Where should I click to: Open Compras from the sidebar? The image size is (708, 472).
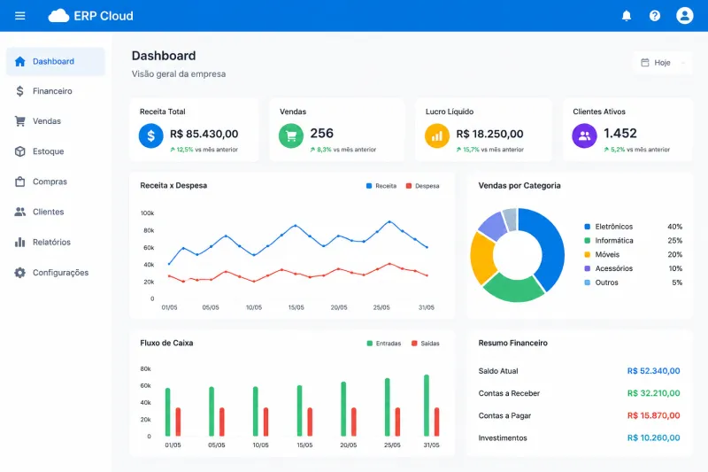(56, 182)
